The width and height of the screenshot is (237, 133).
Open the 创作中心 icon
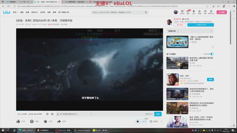point(211,12)
